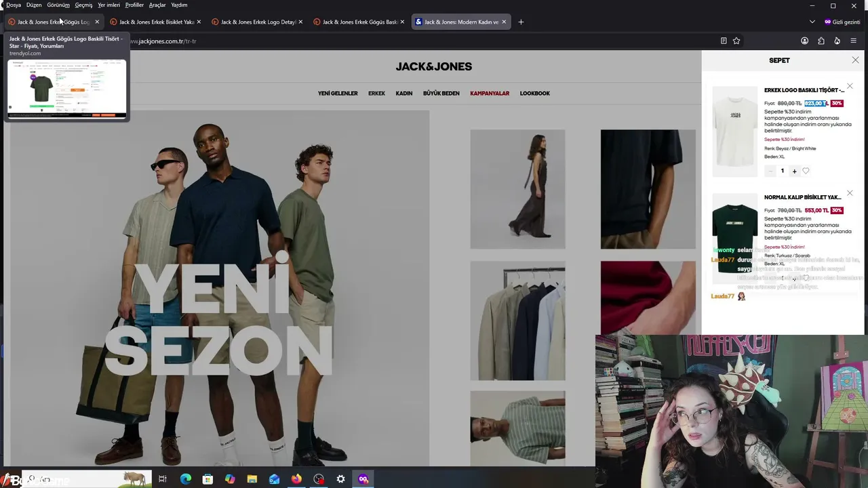Toggle reader view in the address bar
This screenshot has width=868, height=488.
tap(724, 41)
